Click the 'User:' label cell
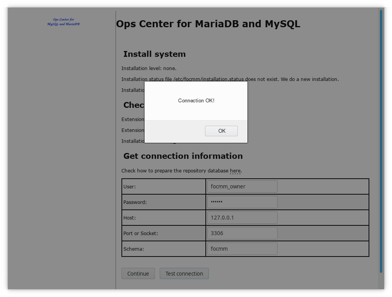392x297 pixels. click(x=164, y=186)
